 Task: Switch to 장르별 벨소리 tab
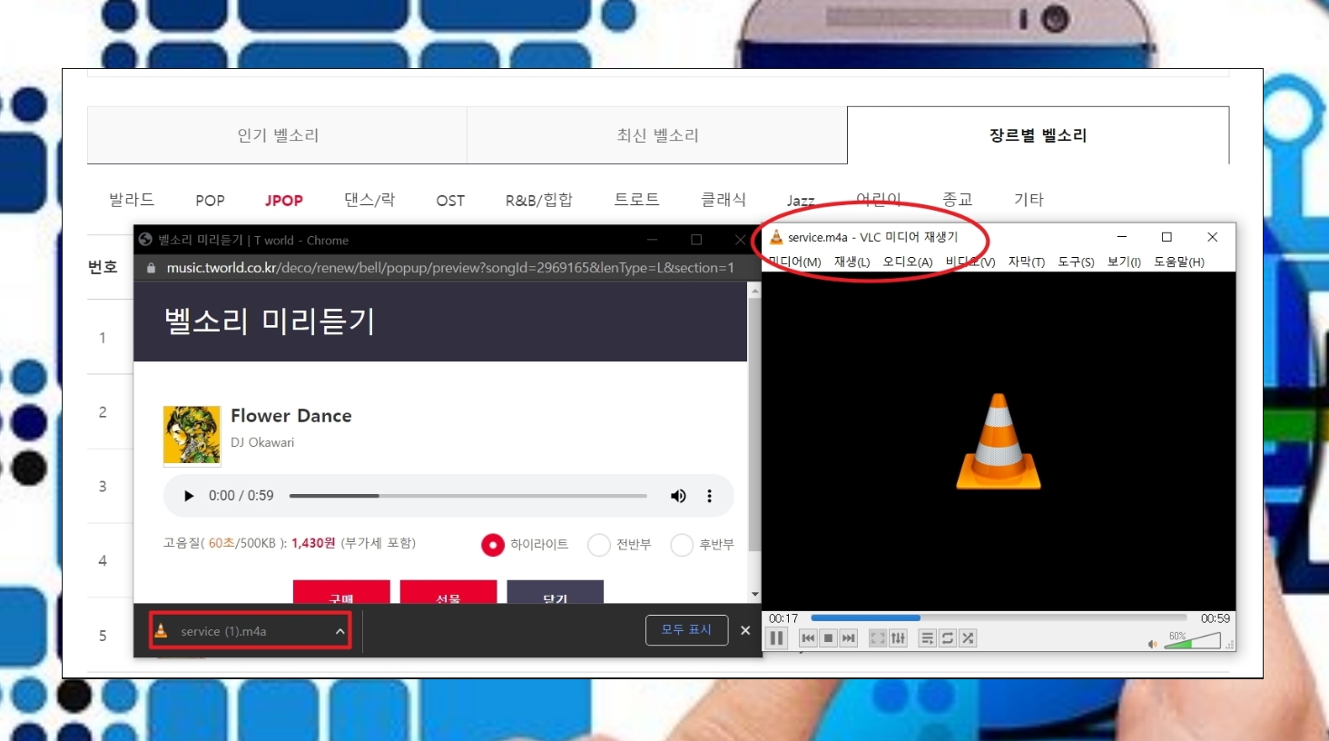(x=1038, y=135)
